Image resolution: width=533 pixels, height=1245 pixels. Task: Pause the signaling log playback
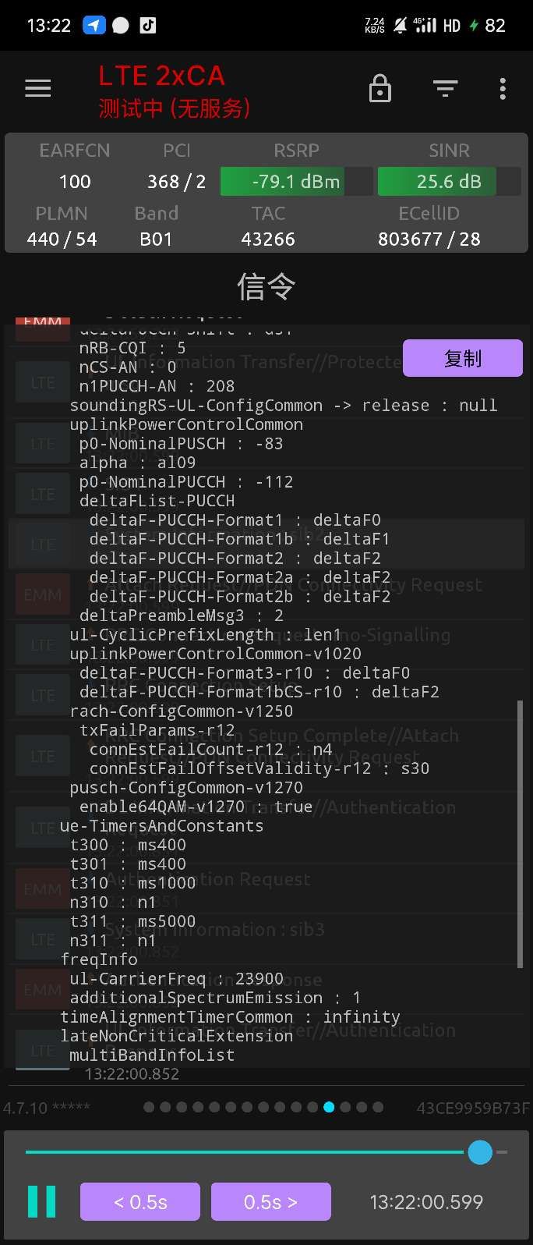tap(41, 1201)
